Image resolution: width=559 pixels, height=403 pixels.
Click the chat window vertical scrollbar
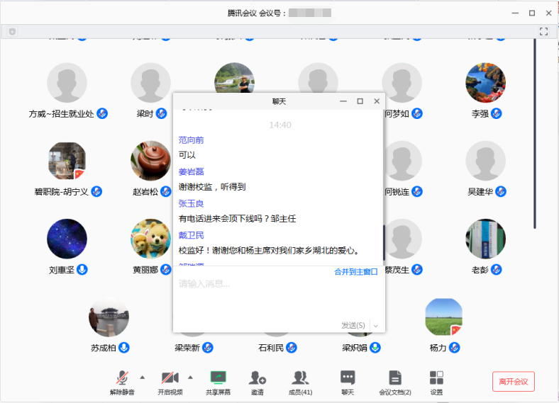tap(384, 243)
